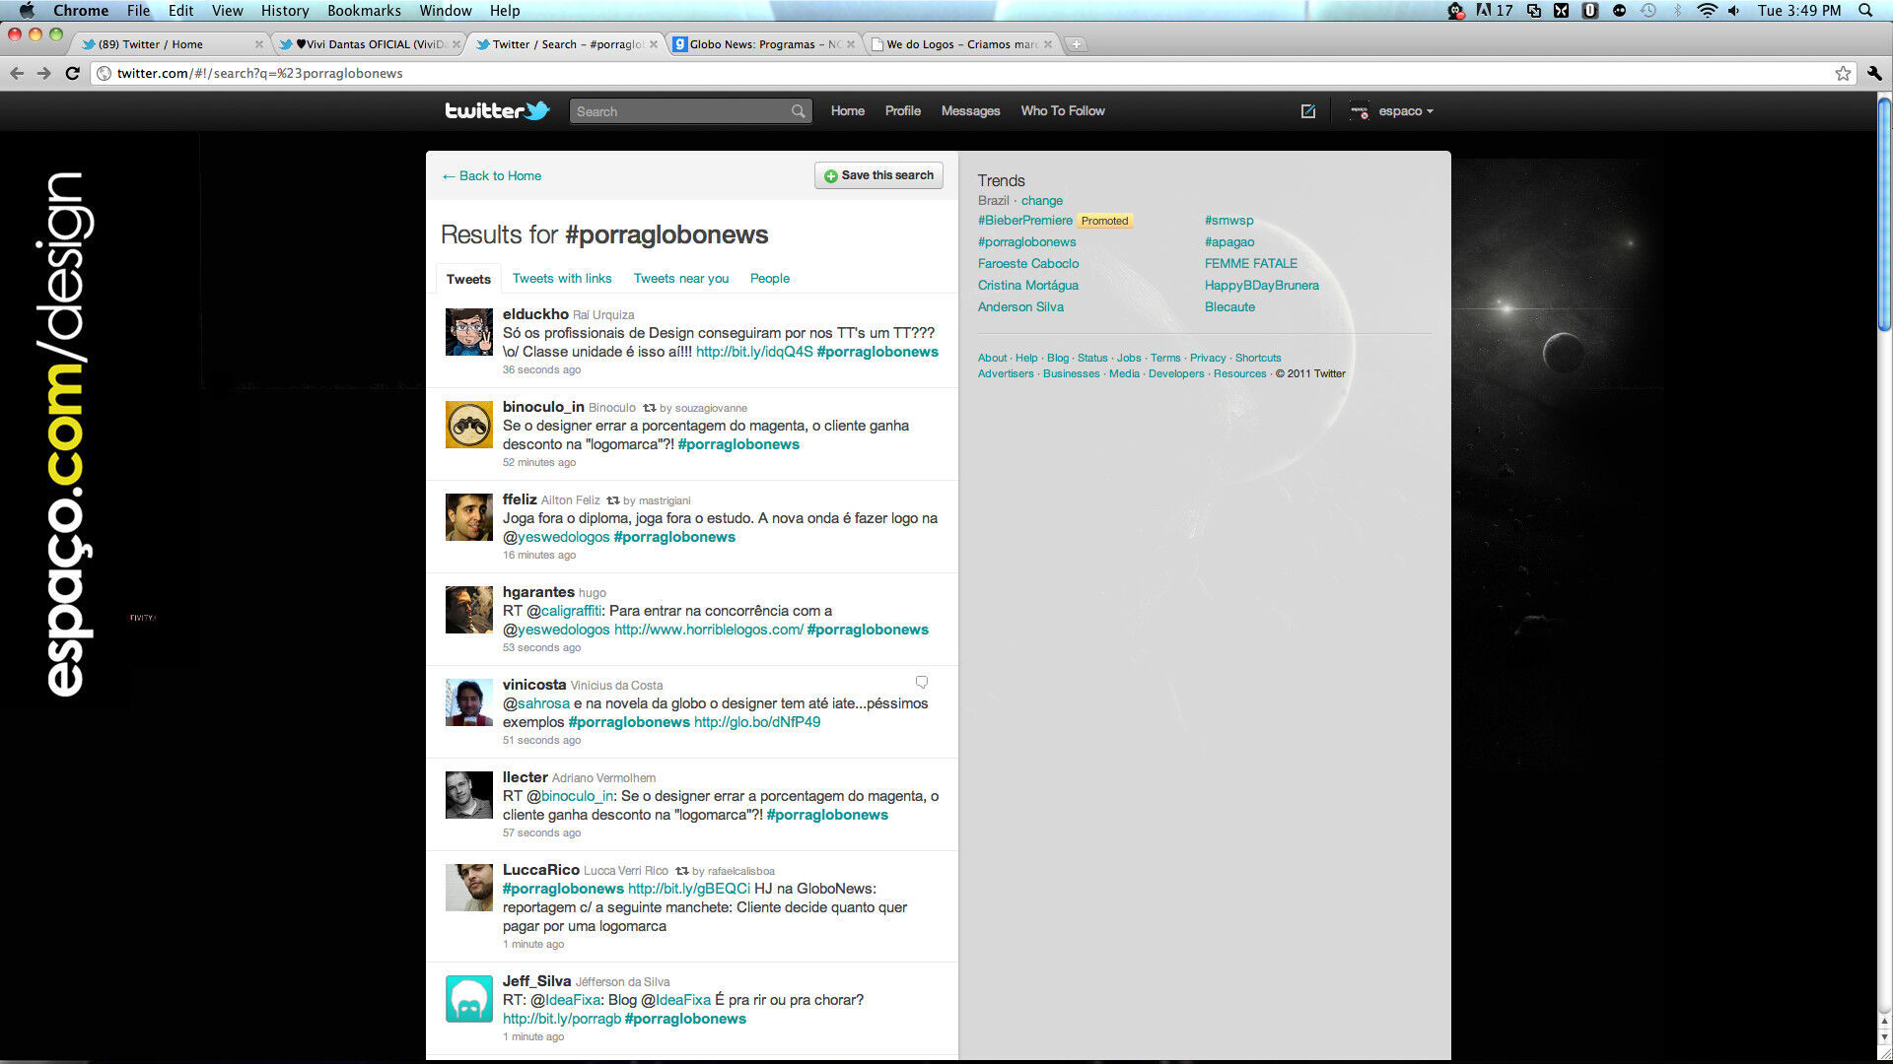
Task: Click the Wi-Fi icon in the menu bar
Action: pos(1707,11)
